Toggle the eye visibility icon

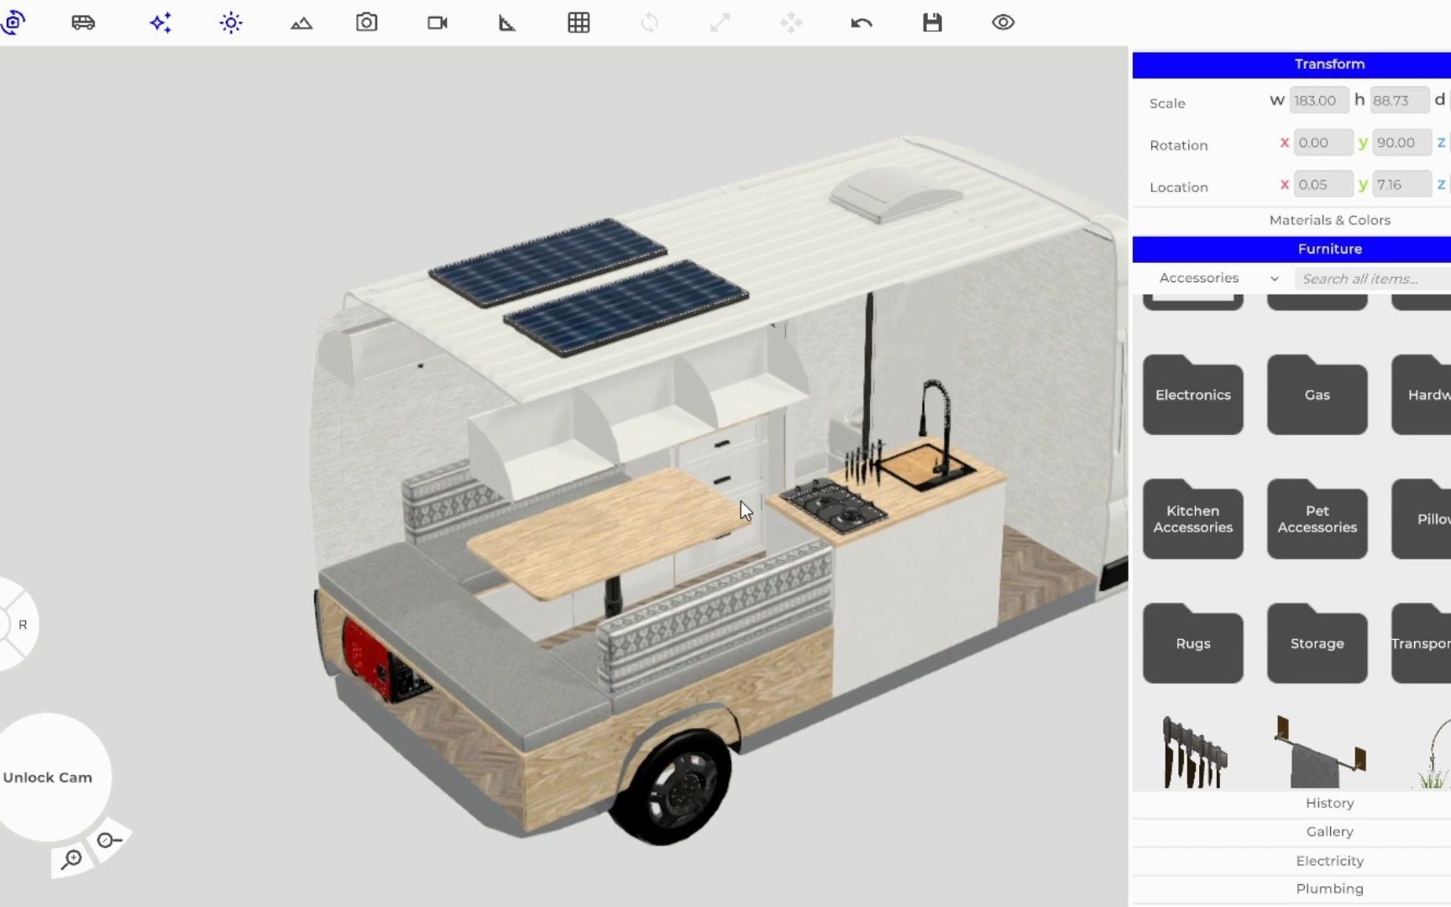coord(1003,23)
